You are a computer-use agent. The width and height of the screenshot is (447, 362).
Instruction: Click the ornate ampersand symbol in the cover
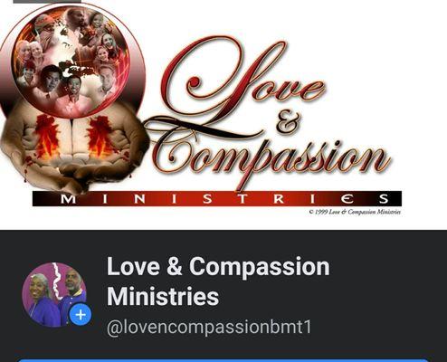[x=289, y=121]
